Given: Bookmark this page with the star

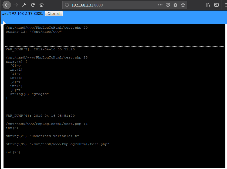Looking at the screenshot, I should click(183, 5).
